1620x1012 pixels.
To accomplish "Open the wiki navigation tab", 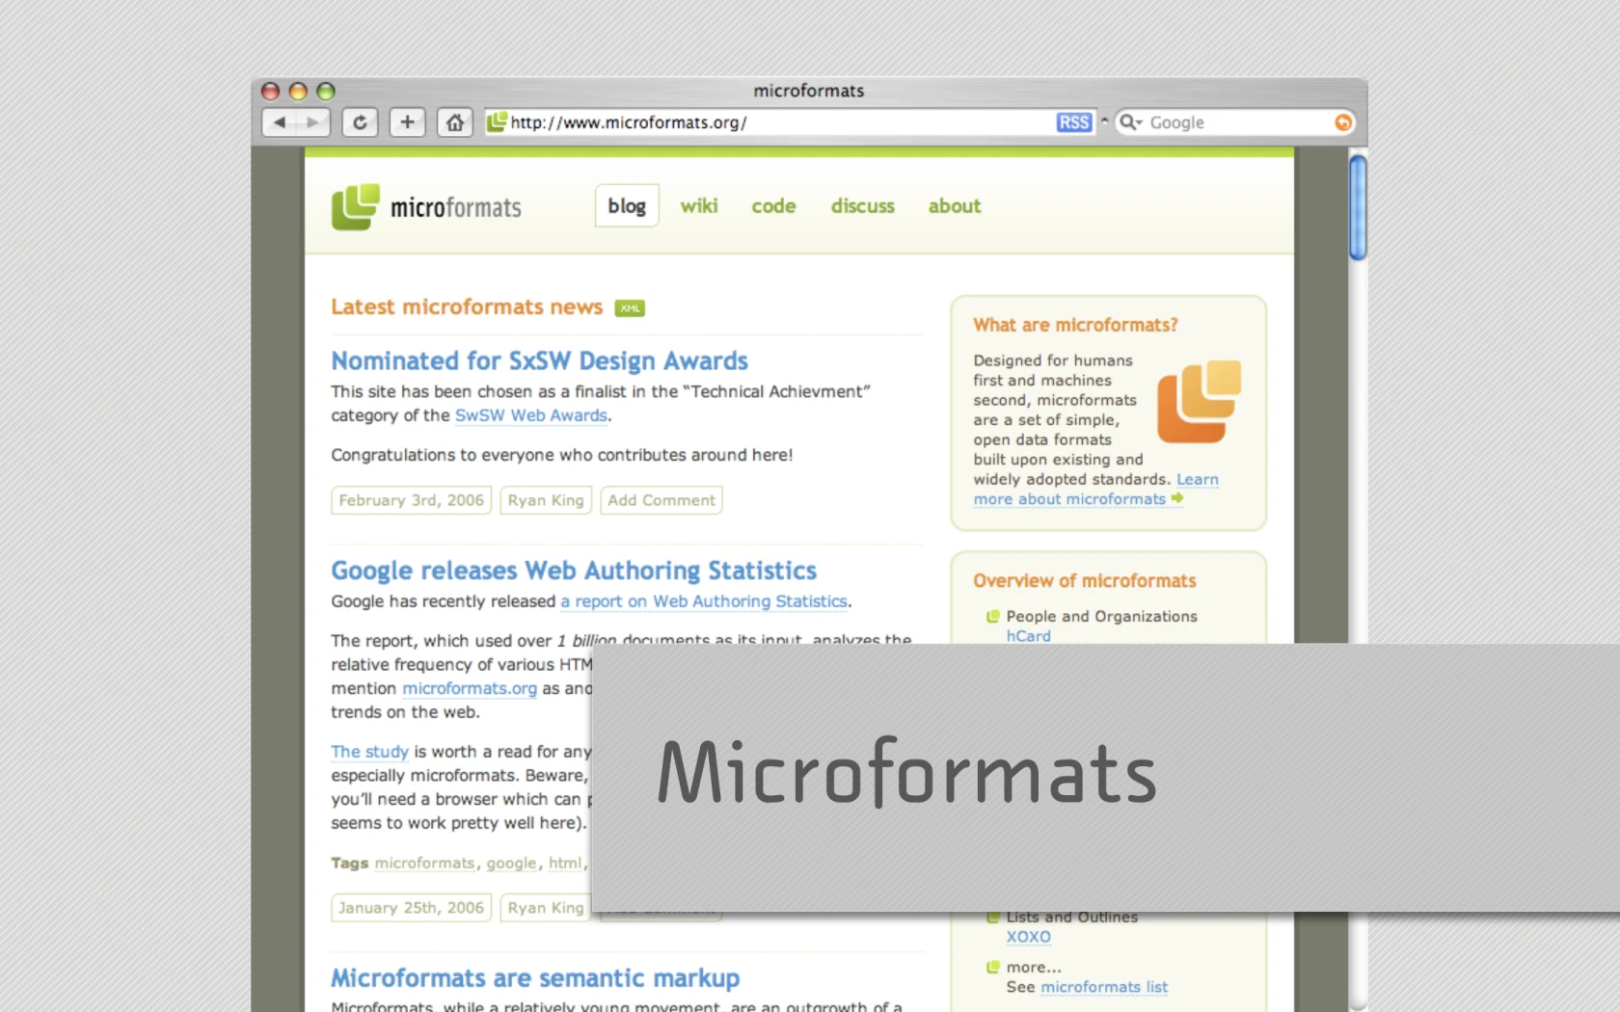I will (x=699, y=205).
